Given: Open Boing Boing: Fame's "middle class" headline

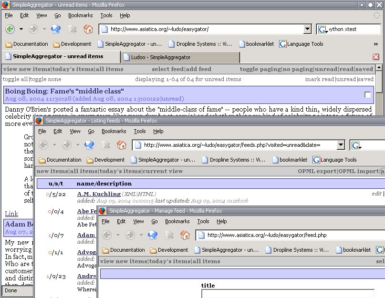Looking at the screenshot, I should (x=64, y=92).
